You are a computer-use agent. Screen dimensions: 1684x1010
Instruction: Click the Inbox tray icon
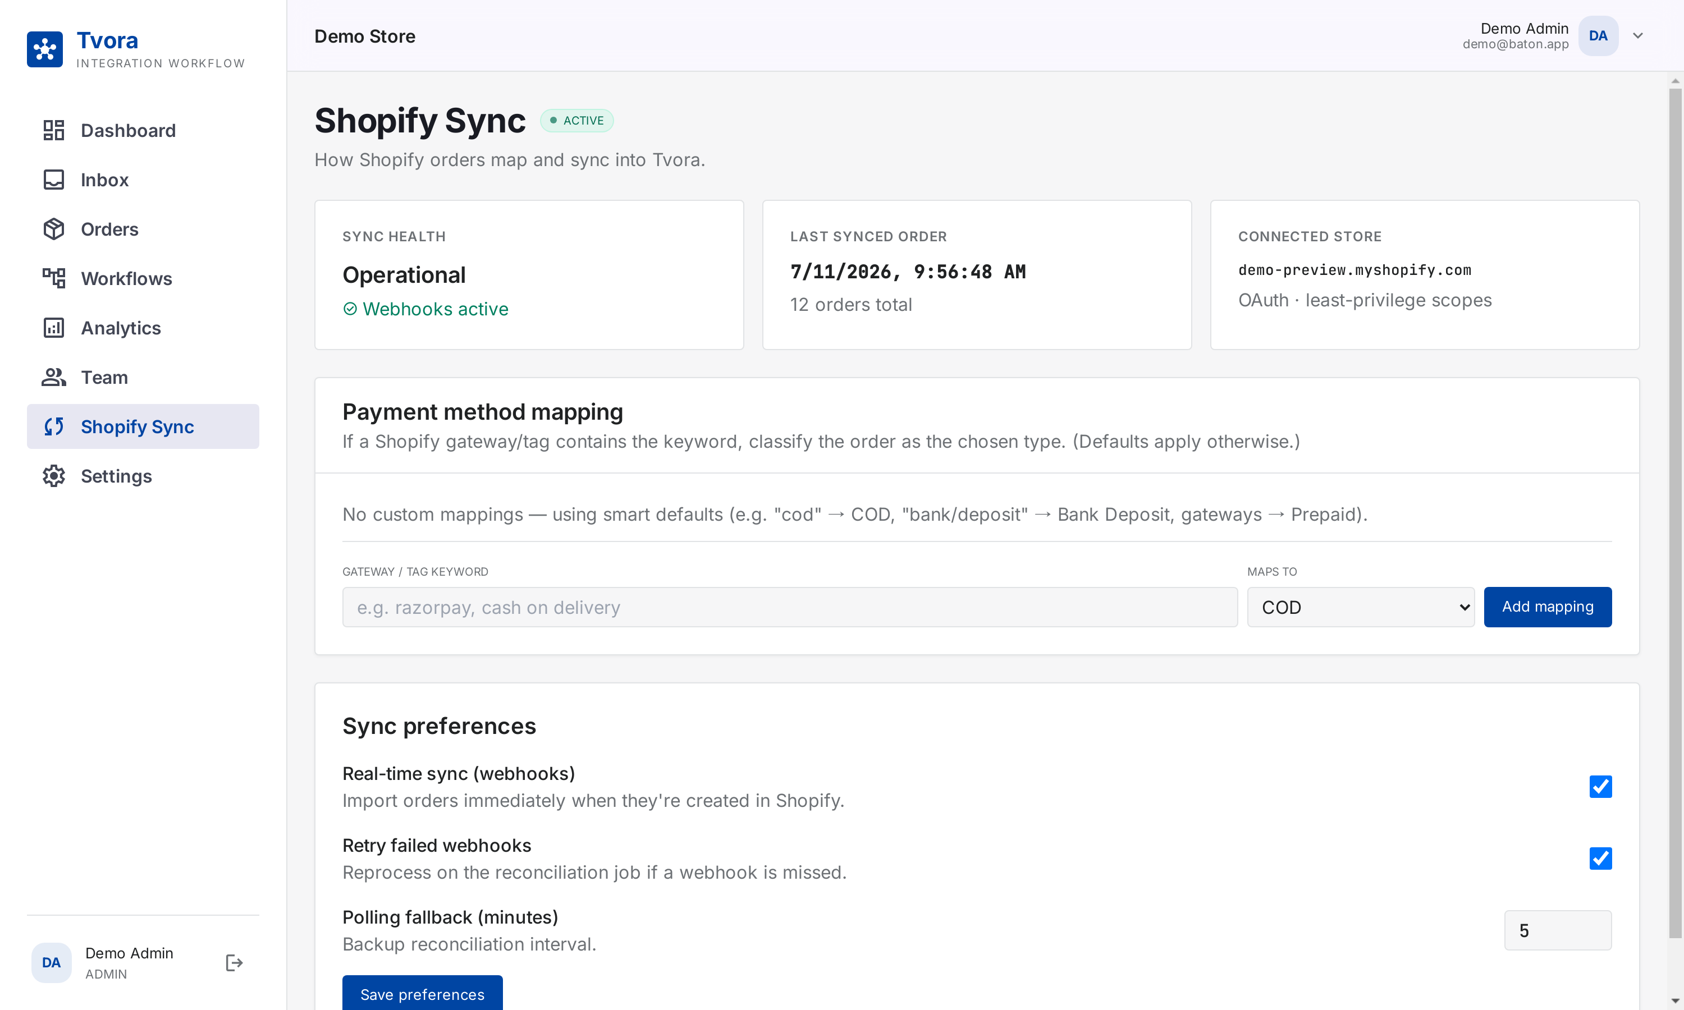(54, 180)
